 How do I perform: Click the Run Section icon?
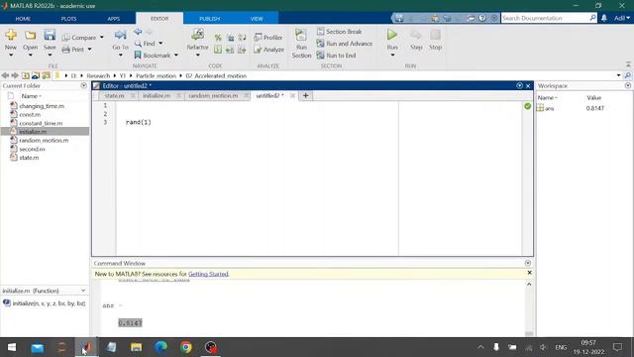click(x=301, y=36)
